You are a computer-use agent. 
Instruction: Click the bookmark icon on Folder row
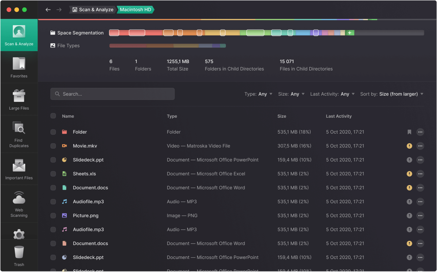coord(409,132)
